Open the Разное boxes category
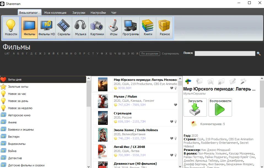Image resolution: width=264 pixels, height=168 pixels. pyautogui.click(x=165, y=28)
